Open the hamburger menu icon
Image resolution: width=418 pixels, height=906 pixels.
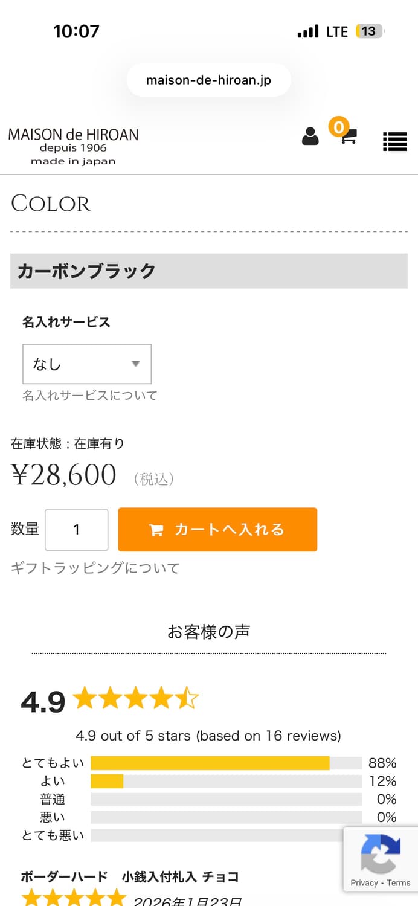[394, 141]
